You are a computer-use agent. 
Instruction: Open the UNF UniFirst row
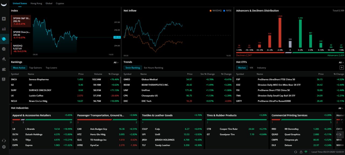177,90
